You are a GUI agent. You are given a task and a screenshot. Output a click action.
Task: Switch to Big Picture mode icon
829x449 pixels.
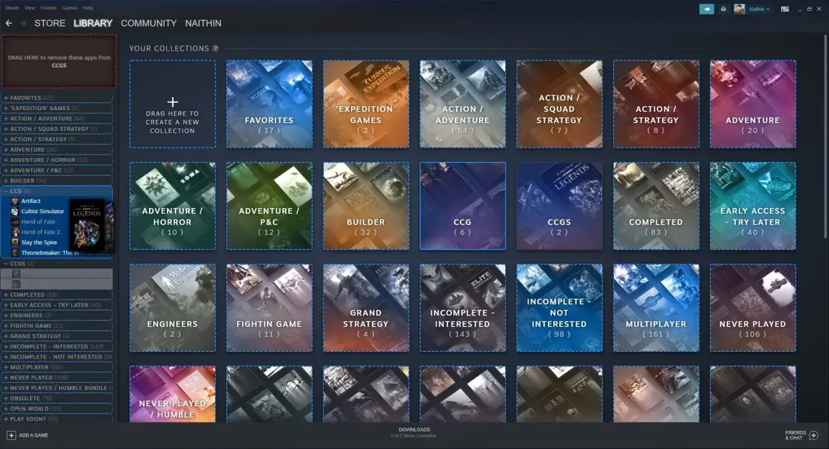click(x=785, y=9)
